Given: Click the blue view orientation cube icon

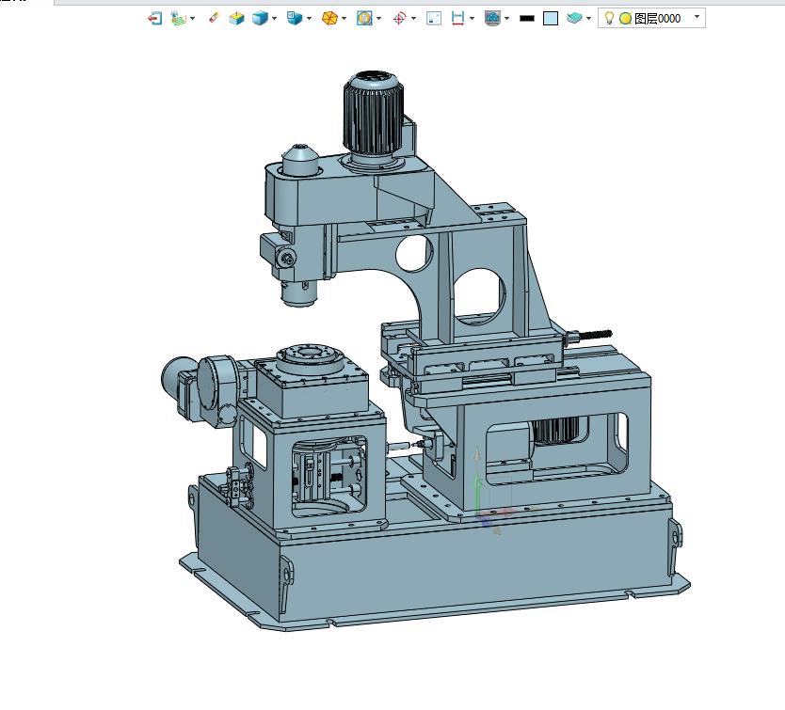Looking at the screenshot, I should click(x=295, y=19).
